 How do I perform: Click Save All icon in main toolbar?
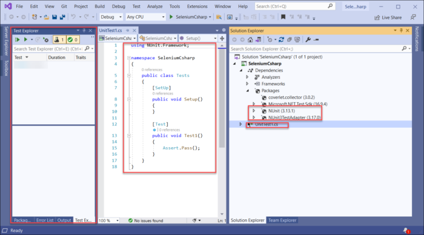(x=62, y=17)
